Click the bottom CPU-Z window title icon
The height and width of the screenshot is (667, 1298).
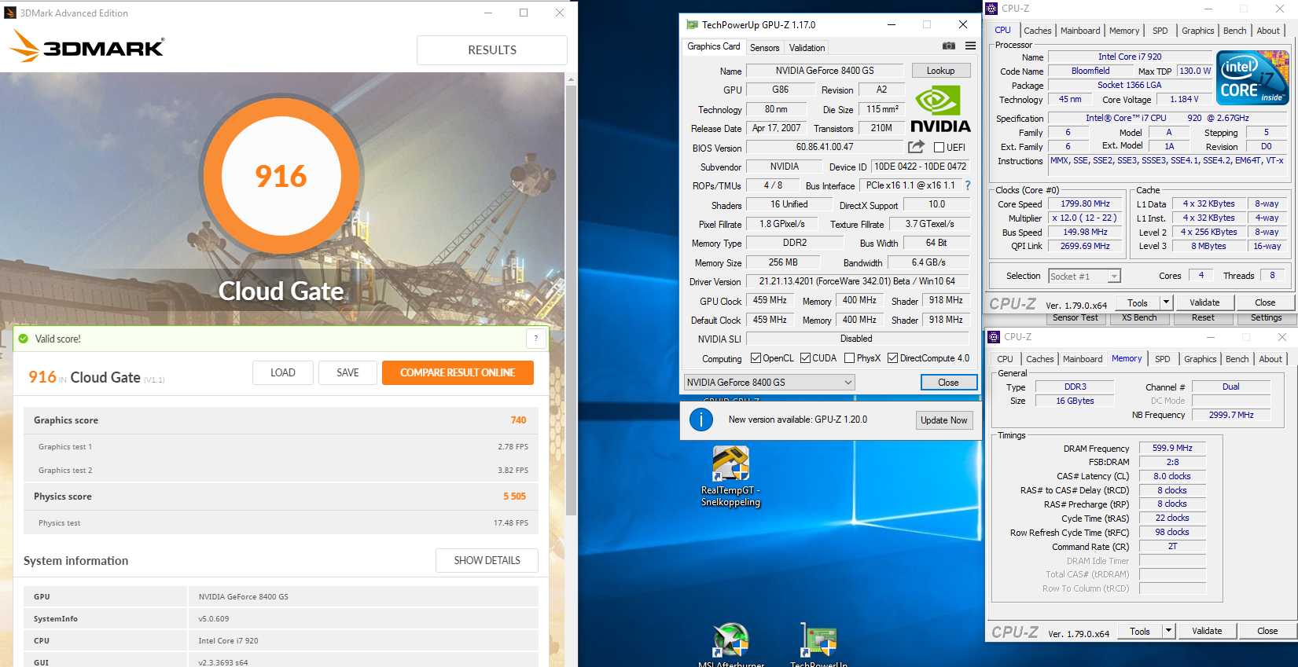(x=994, y=337)
